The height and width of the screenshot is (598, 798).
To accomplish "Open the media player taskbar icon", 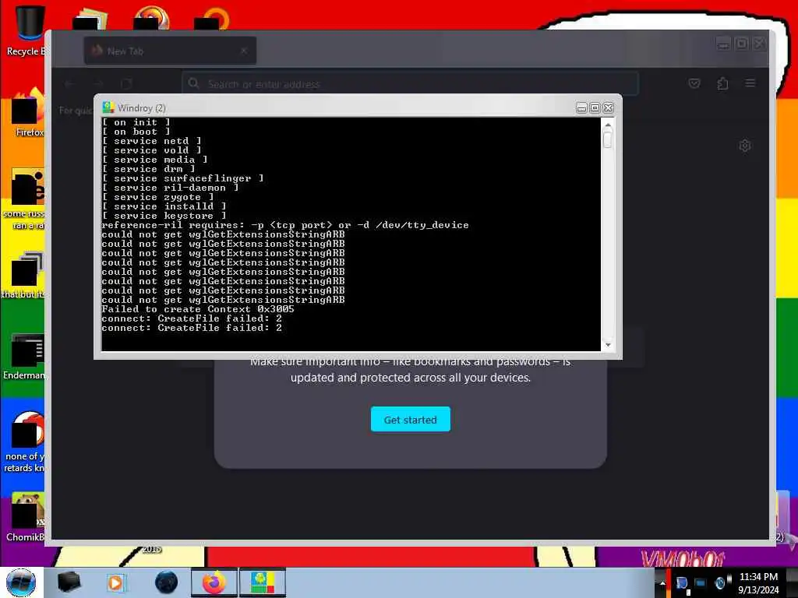I will tap(116, 582).
